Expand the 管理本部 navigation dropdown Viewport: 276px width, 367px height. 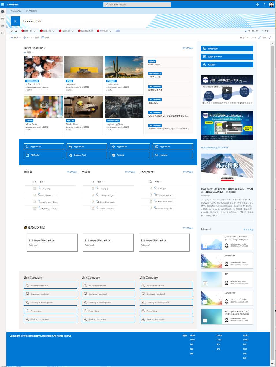click(110, 31)
